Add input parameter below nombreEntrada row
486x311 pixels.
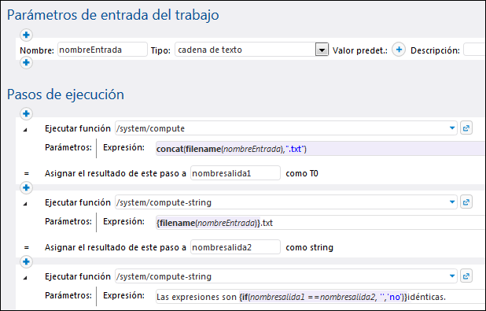pos(27,63)
